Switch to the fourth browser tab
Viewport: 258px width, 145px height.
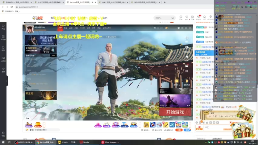pos(114,2)
